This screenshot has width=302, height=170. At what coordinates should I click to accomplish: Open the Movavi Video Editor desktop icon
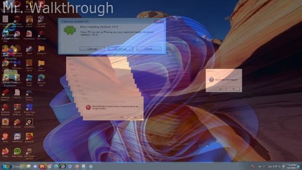coord(29,109)
